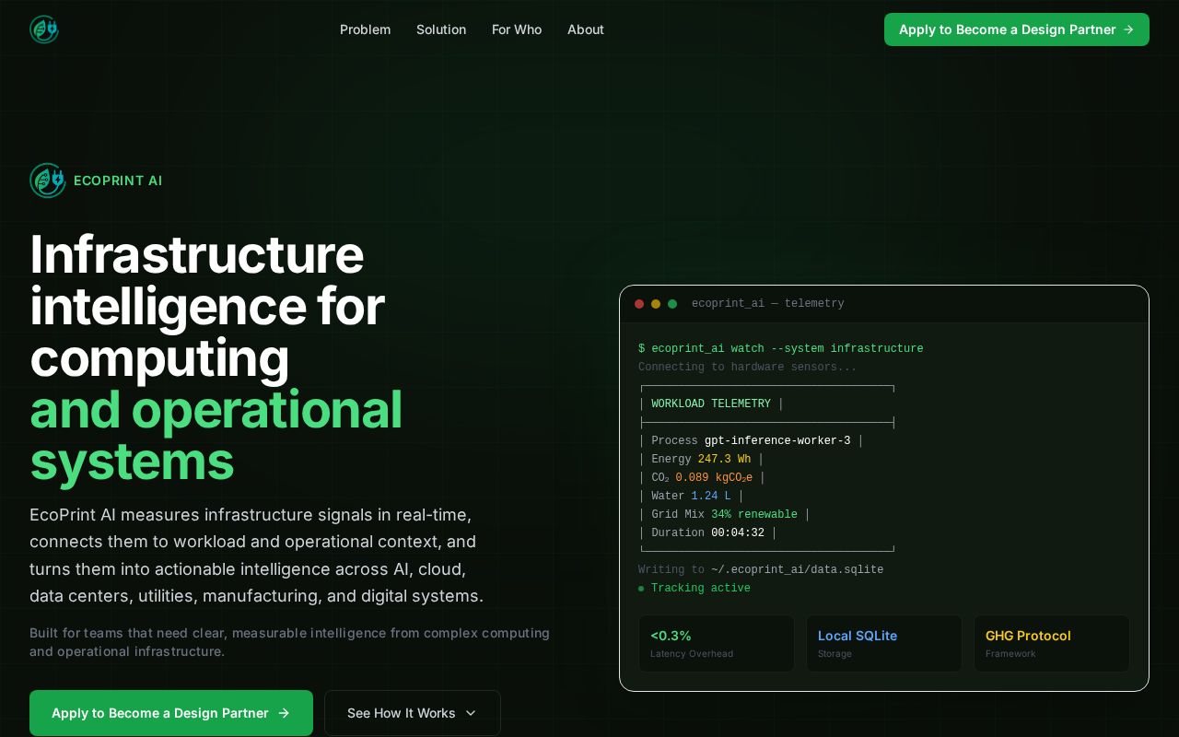Click the green Tracking active status dot

point(641,589)
